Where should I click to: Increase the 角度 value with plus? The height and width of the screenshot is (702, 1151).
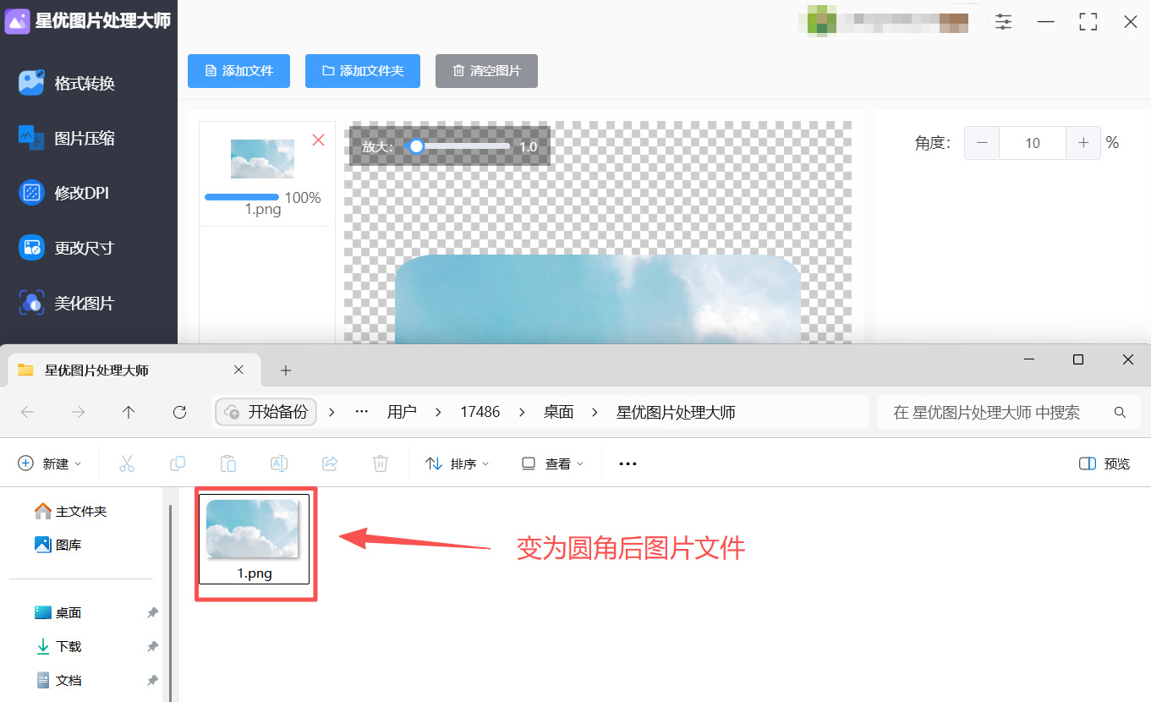tap(1083, 143)
